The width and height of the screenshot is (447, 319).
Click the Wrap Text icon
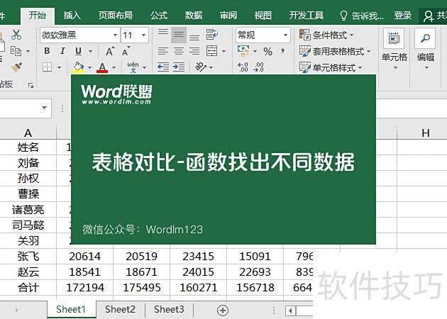212,35
